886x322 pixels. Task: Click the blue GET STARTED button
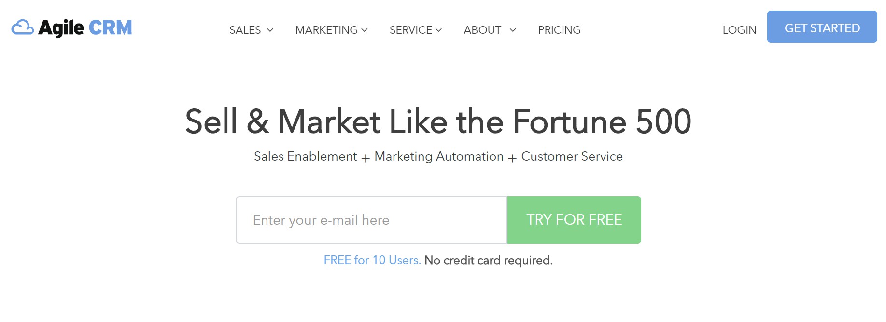(822, 27)
